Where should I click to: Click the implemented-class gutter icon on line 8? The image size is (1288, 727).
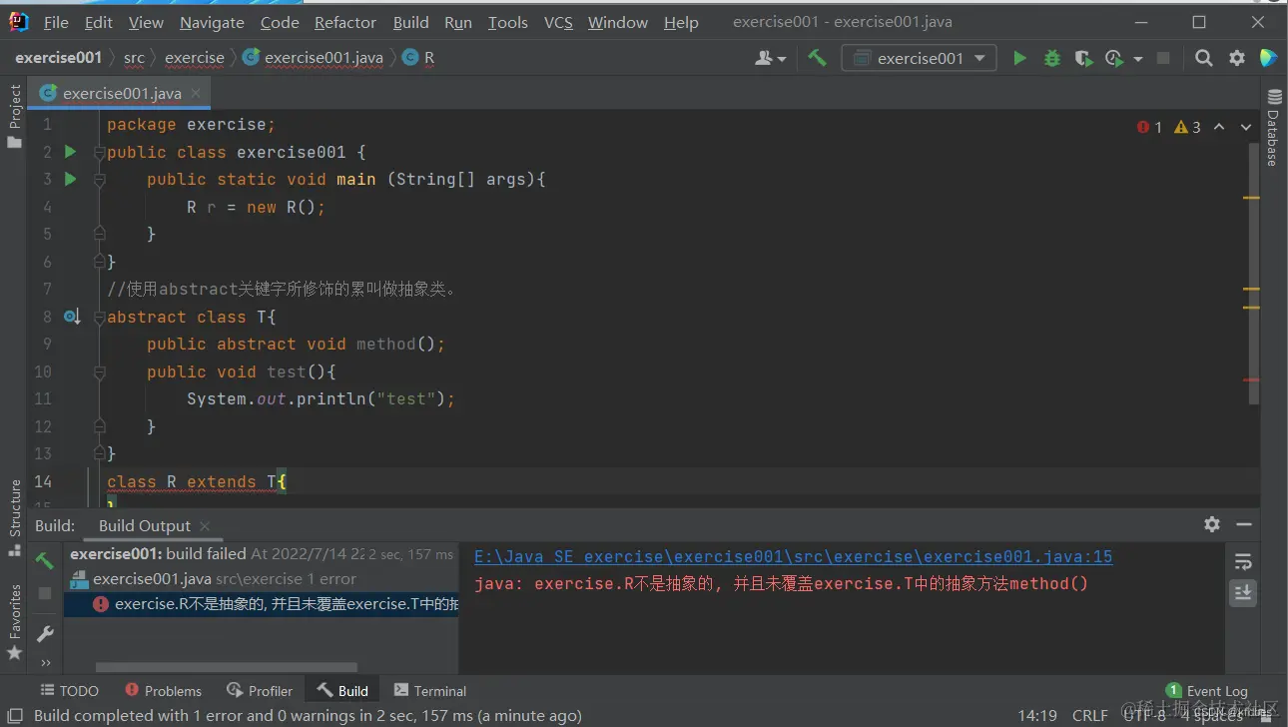72,317
